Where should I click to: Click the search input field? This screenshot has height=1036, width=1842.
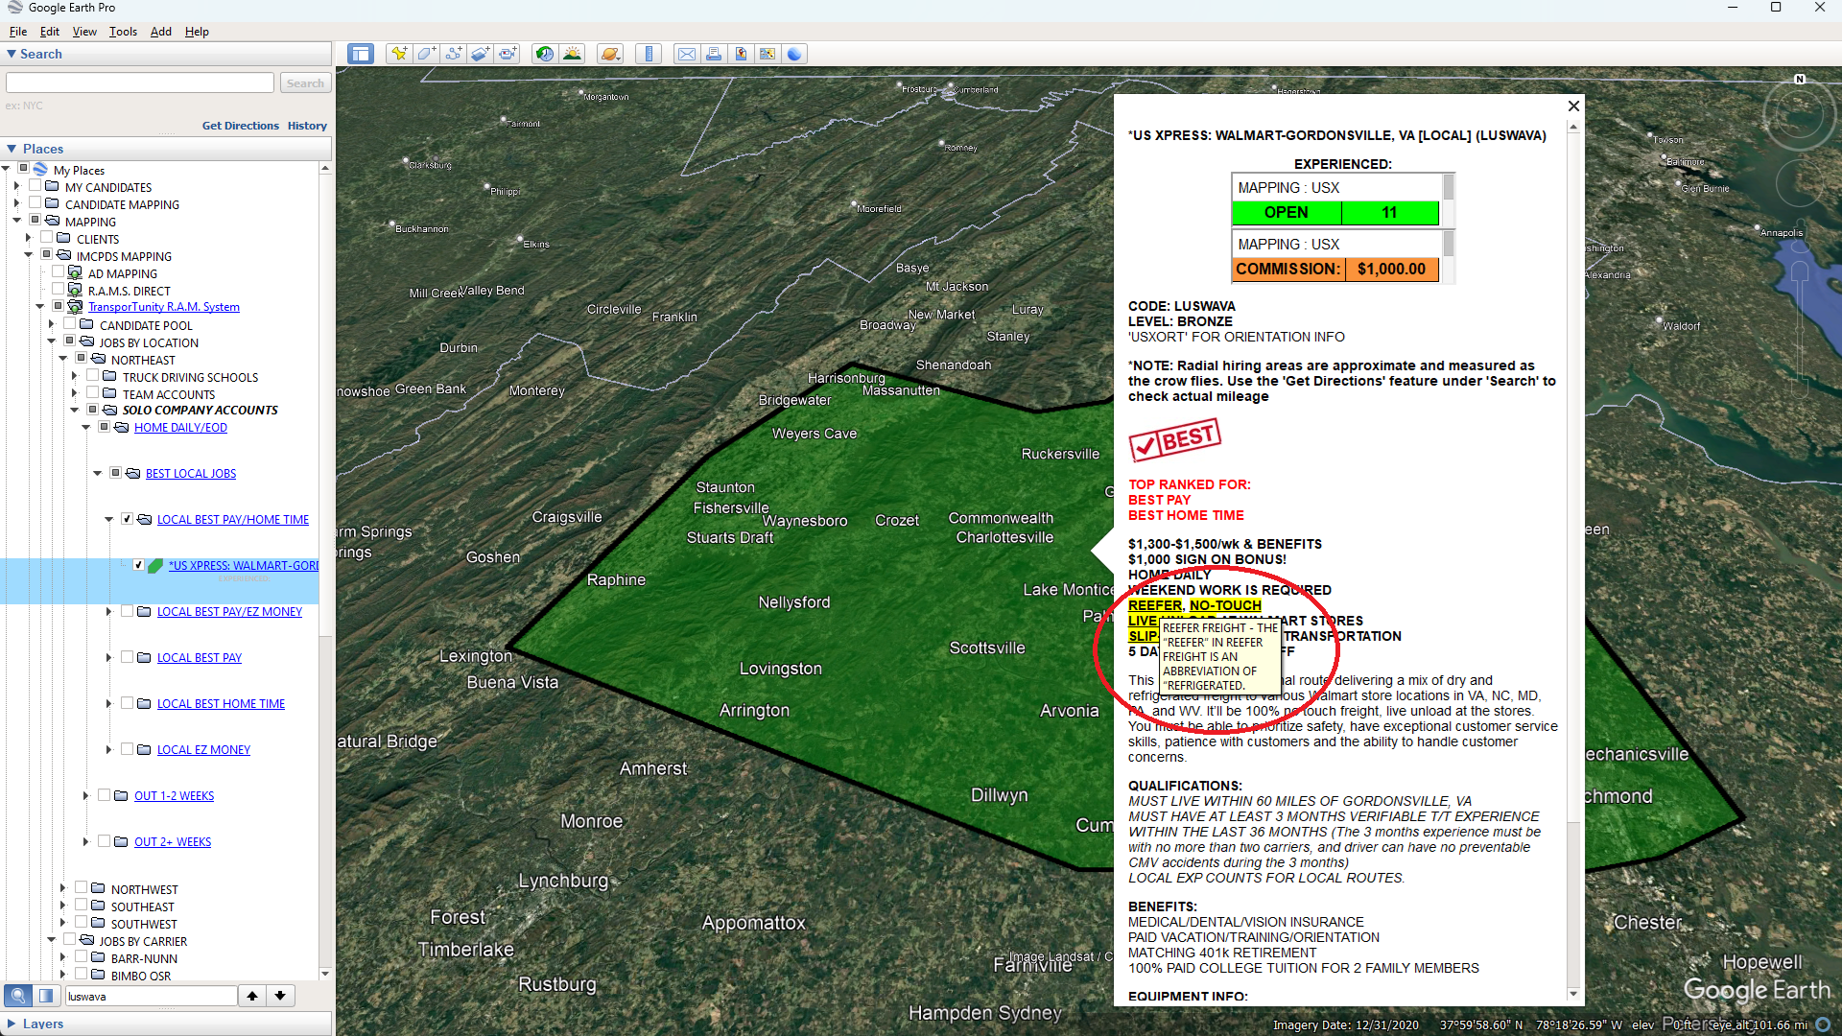[140, 83]
